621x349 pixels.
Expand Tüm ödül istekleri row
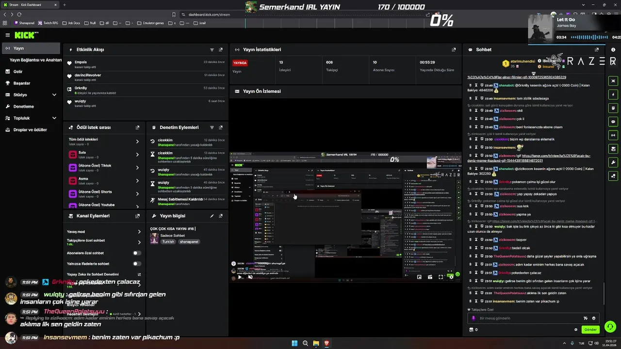(x=137, y=142)
